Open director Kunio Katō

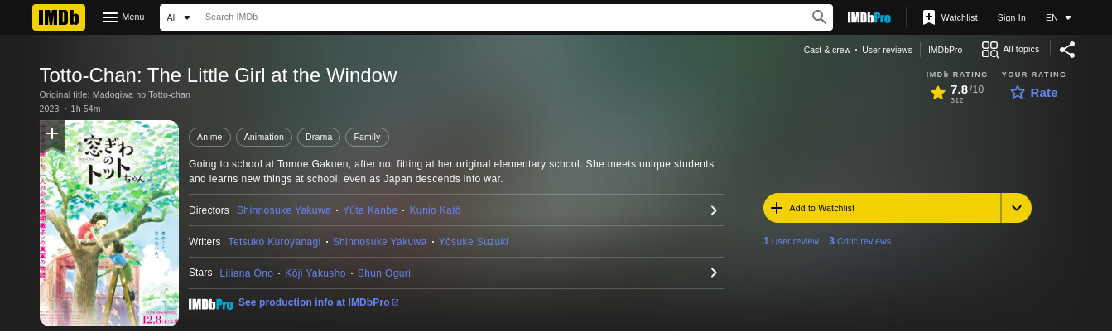435,210
